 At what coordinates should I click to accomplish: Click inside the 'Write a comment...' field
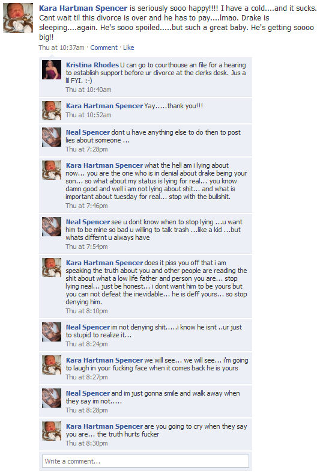coord(145,461)
